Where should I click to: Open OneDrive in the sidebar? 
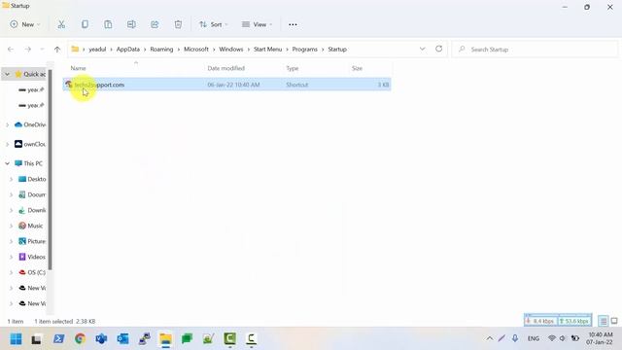click(x=30, y=124)
